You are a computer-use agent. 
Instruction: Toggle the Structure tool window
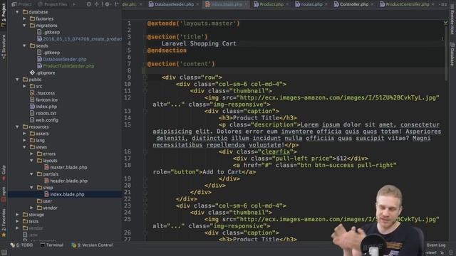tap(4, 46)
